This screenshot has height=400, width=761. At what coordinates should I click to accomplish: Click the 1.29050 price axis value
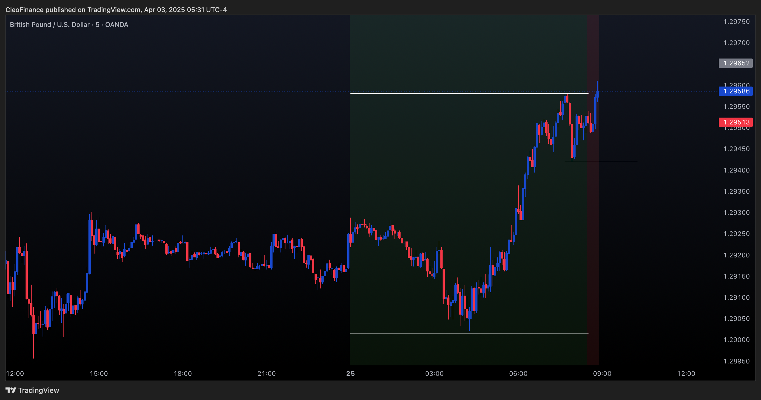point(736,318)
